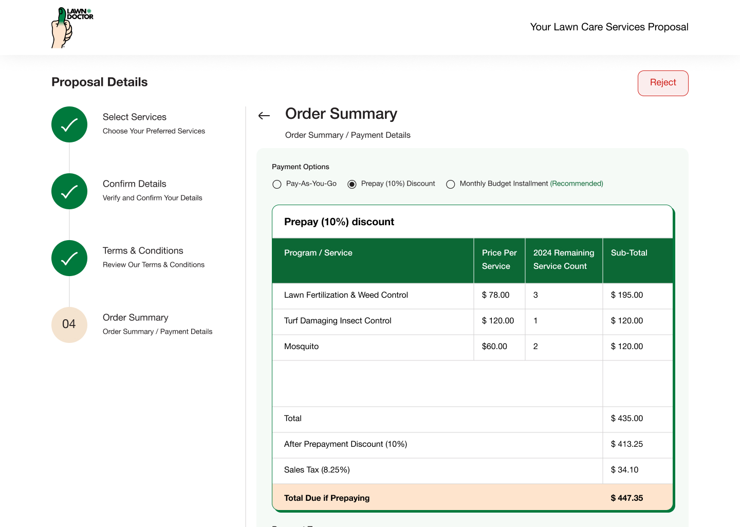Click Sales Tax (8.25%) label
This screenshot has height=527, width=740.
point(317,470)
